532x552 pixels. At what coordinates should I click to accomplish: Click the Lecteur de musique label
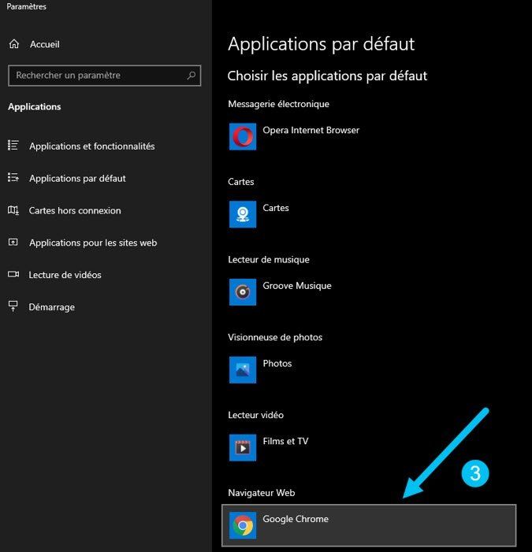pos(269,260)
